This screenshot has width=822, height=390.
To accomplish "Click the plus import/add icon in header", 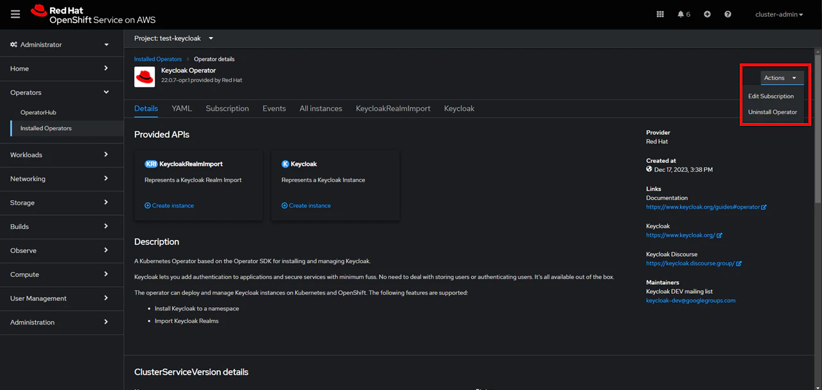I will [707, 14].
